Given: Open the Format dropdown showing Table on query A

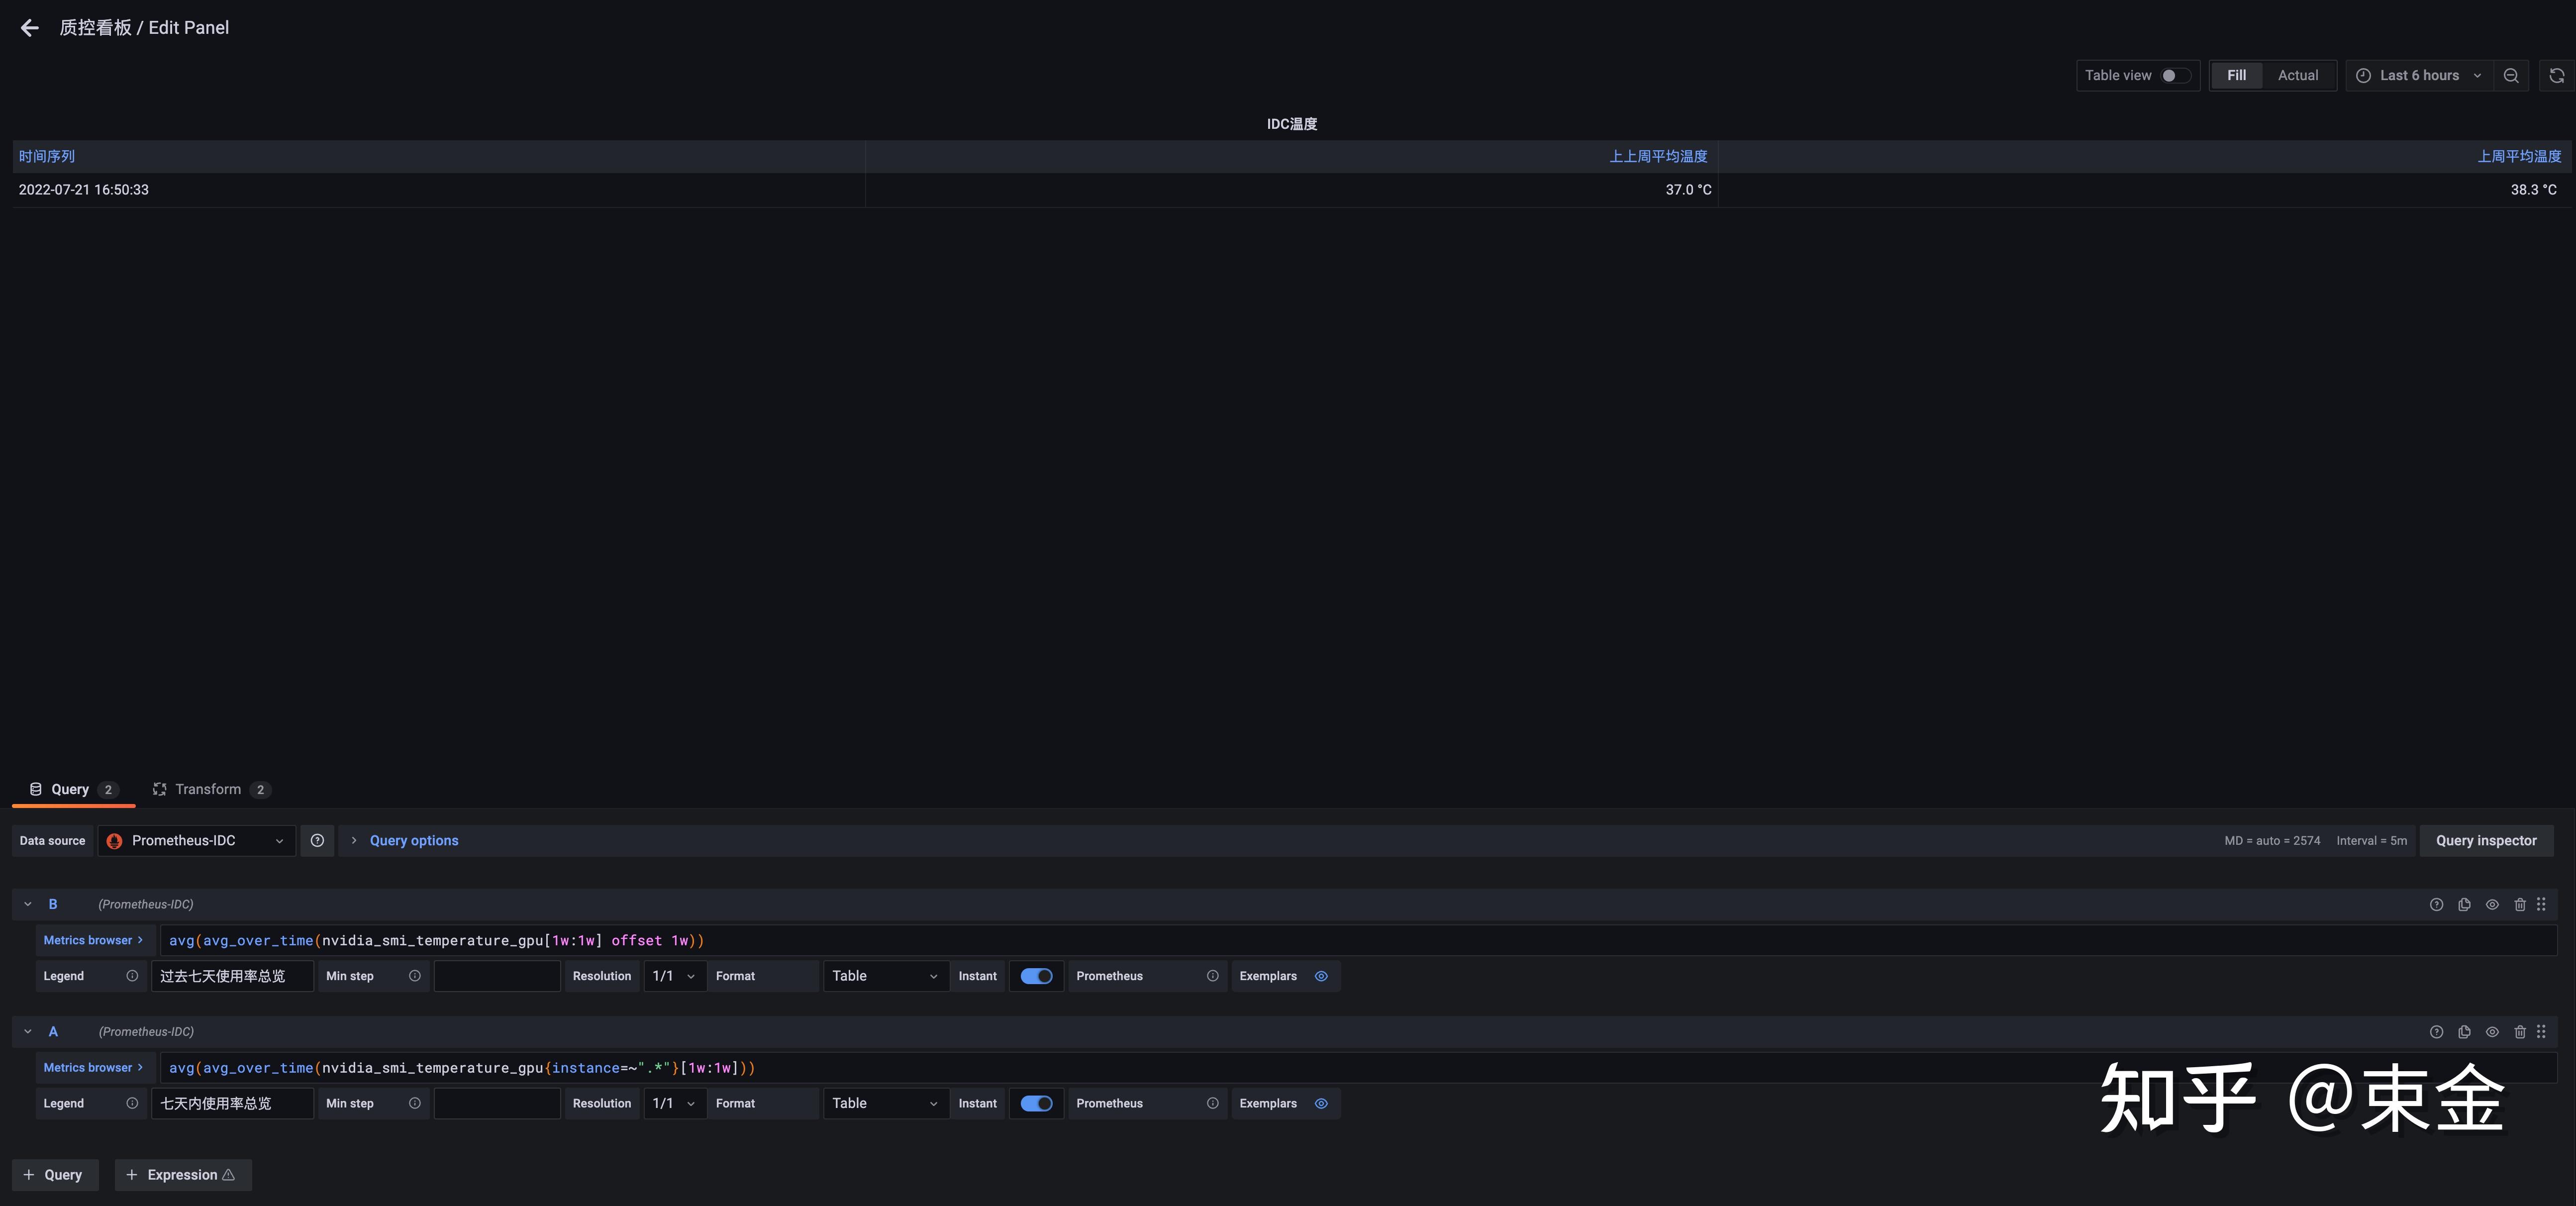Looking at the screenshot, I should coord(885,1103).
